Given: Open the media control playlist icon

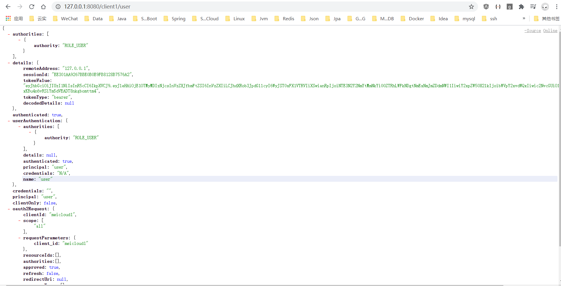Looking at the screenshot, I should 533,6.
